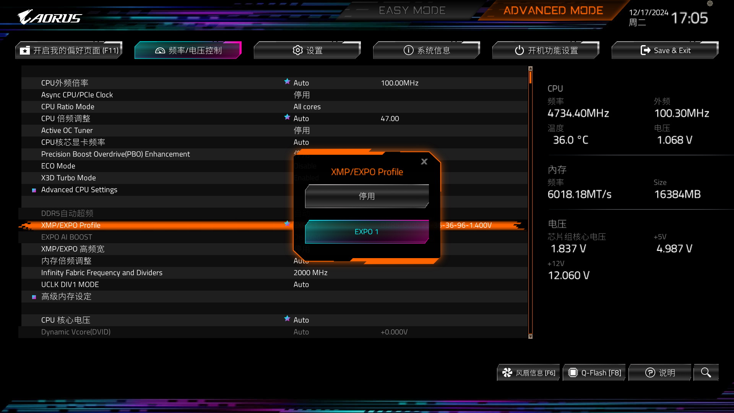Click the 6018.18MT/s memory frequency reading

(579, 194)
